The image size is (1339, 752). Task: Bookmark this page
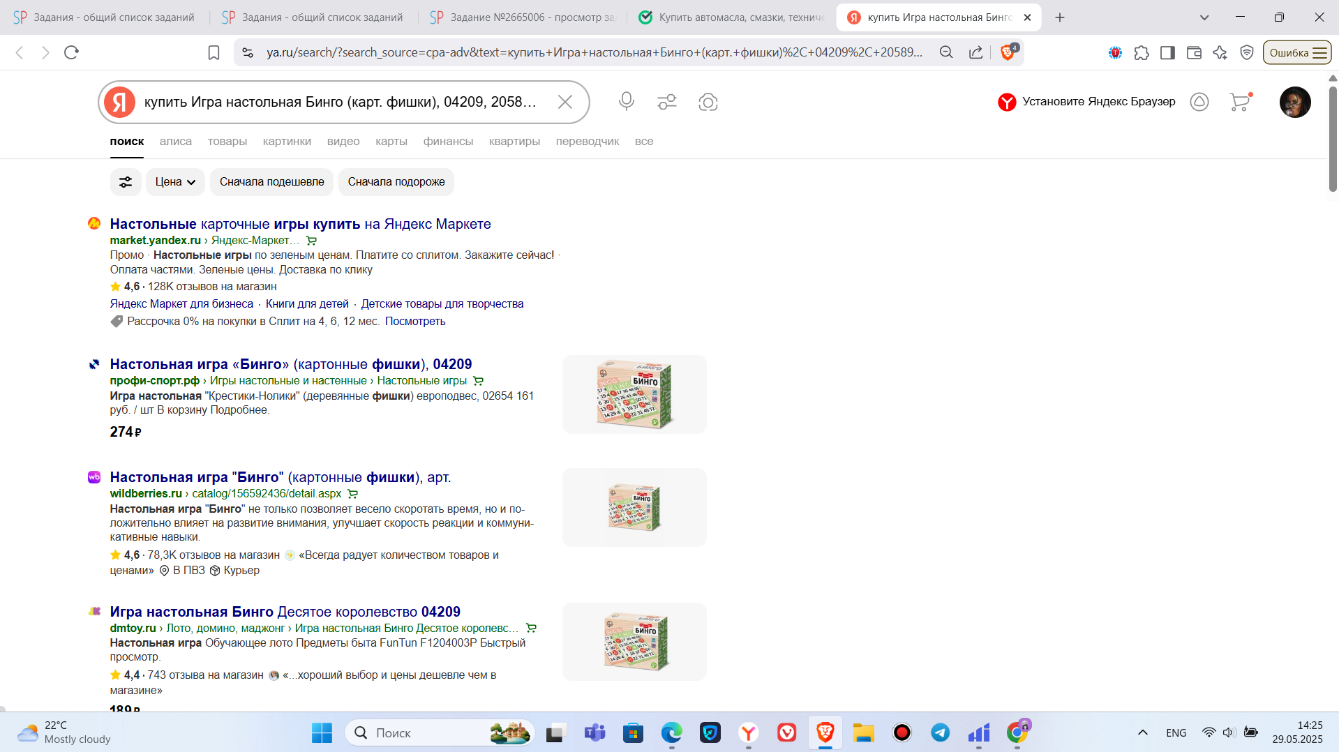[x=214, y=52]
